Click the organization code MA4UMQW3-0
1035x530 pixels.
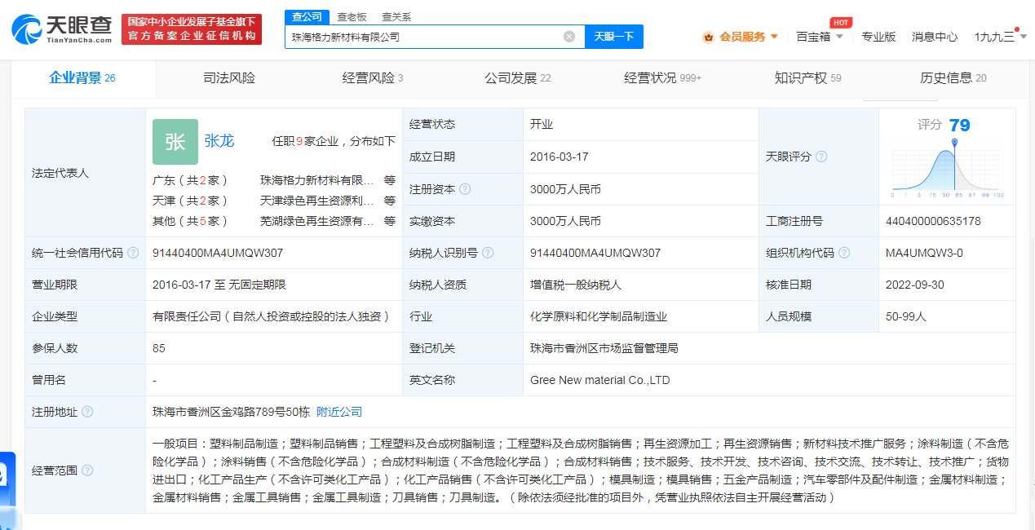[x=924, y=253]
